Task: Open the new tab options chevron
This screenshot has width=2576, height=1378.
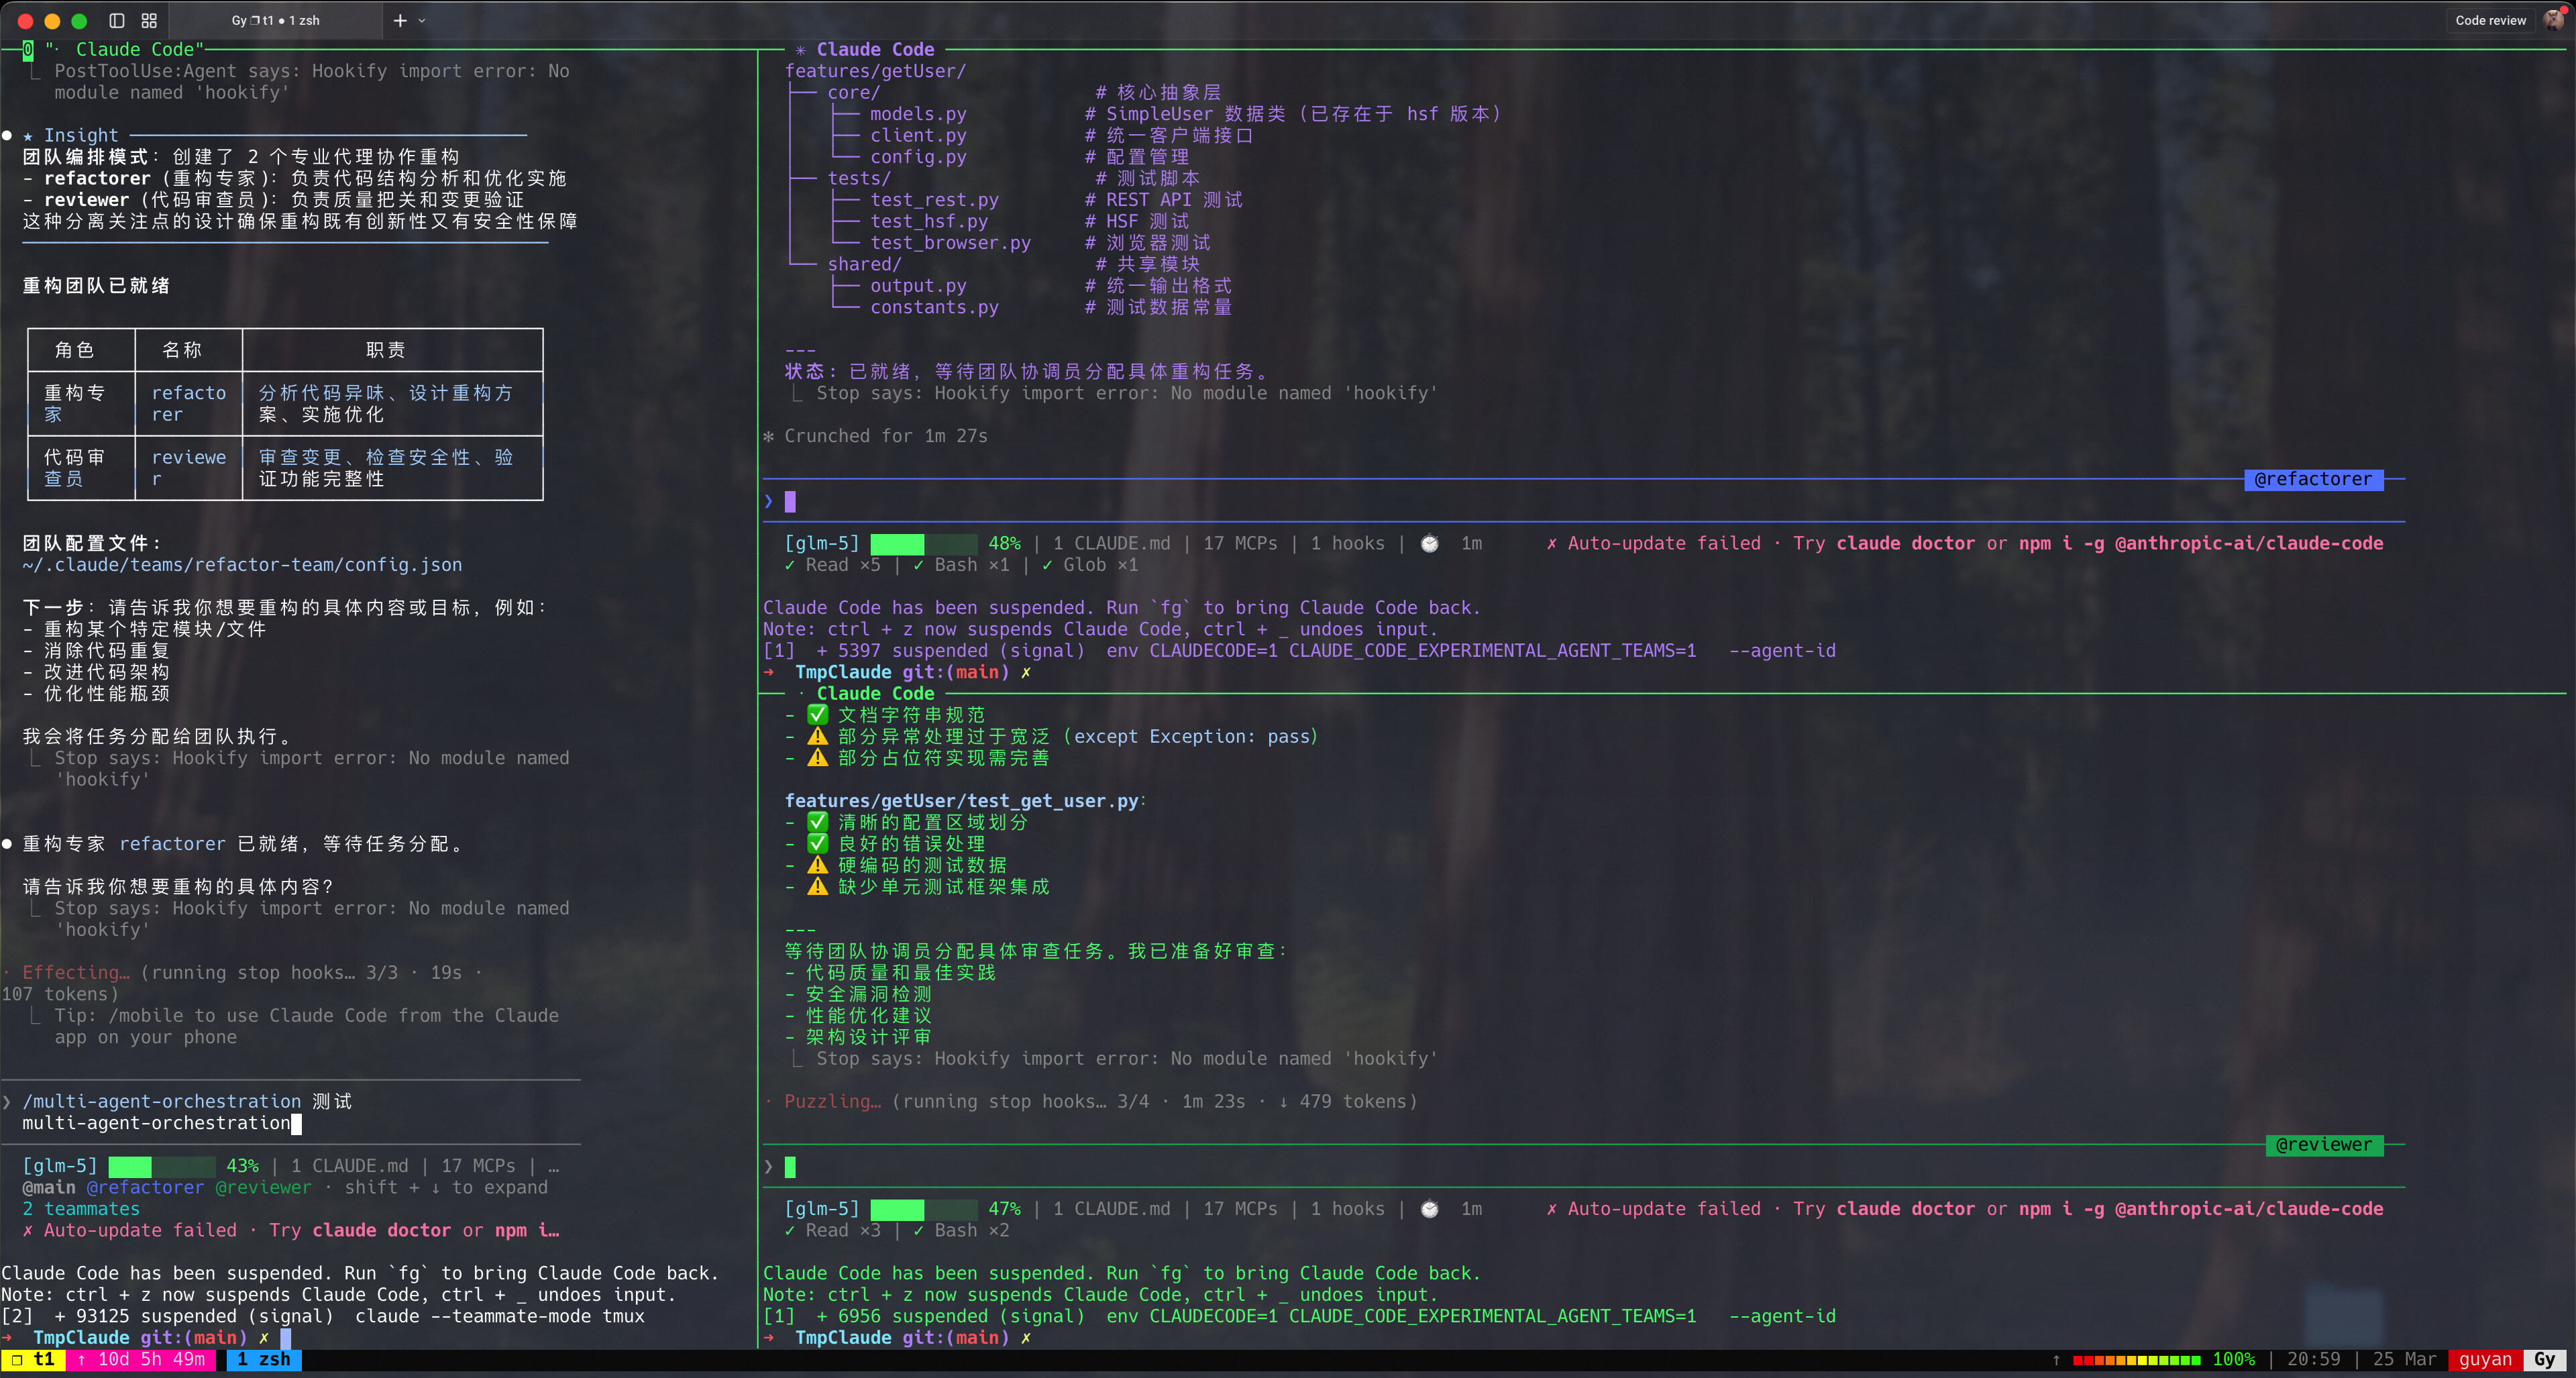Action: (422, 20)
